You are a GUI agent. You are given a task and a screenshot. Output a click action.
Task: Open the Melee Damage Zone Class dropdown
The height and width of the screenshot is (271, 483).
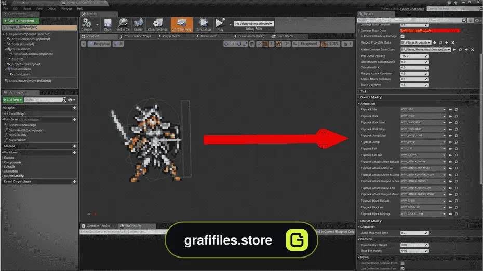[x=426, y=49]
